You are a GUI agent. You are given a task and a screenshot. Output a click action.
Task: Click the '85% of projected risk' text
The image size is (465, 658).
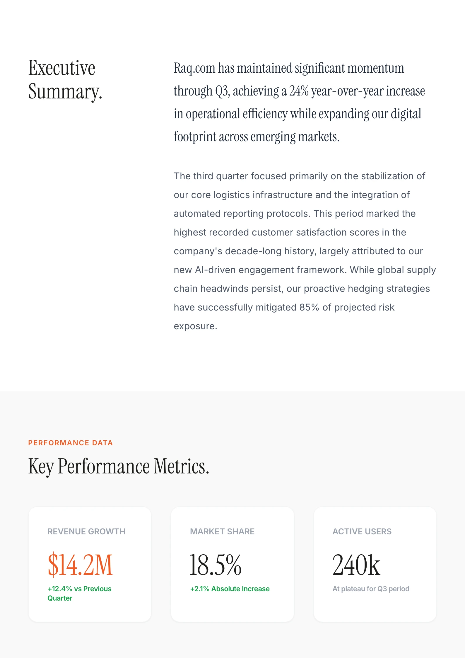[347, 307]
